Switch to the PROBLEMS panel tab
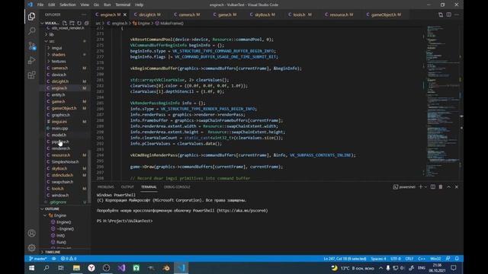This screenshot has height=274, width=488. pyautogui.click(x=105, y=186)
